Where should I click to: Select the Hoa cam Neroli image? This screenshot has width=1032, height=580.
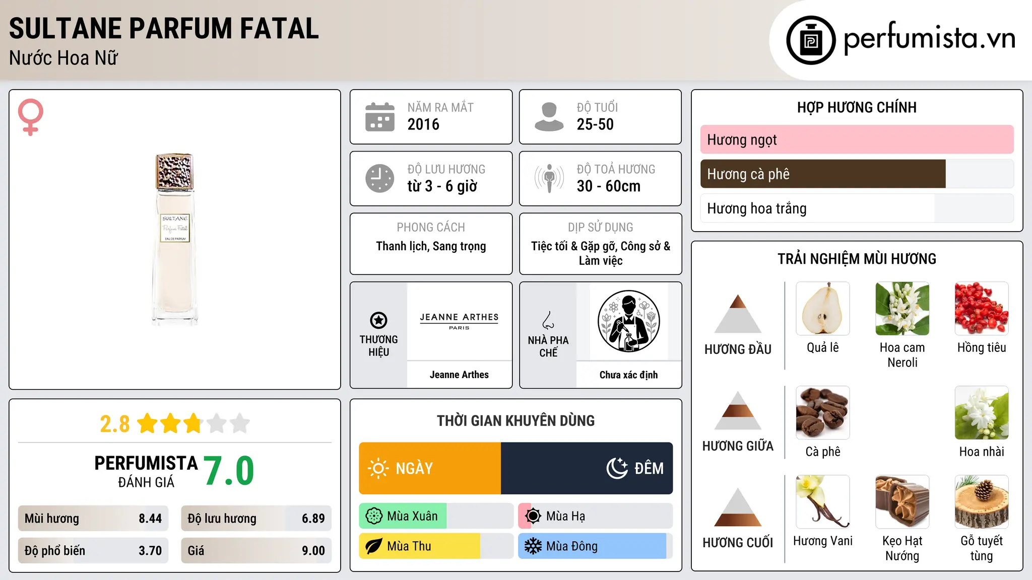[x=902, y=309]
